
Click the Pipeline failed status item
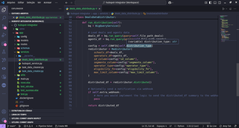44,126
